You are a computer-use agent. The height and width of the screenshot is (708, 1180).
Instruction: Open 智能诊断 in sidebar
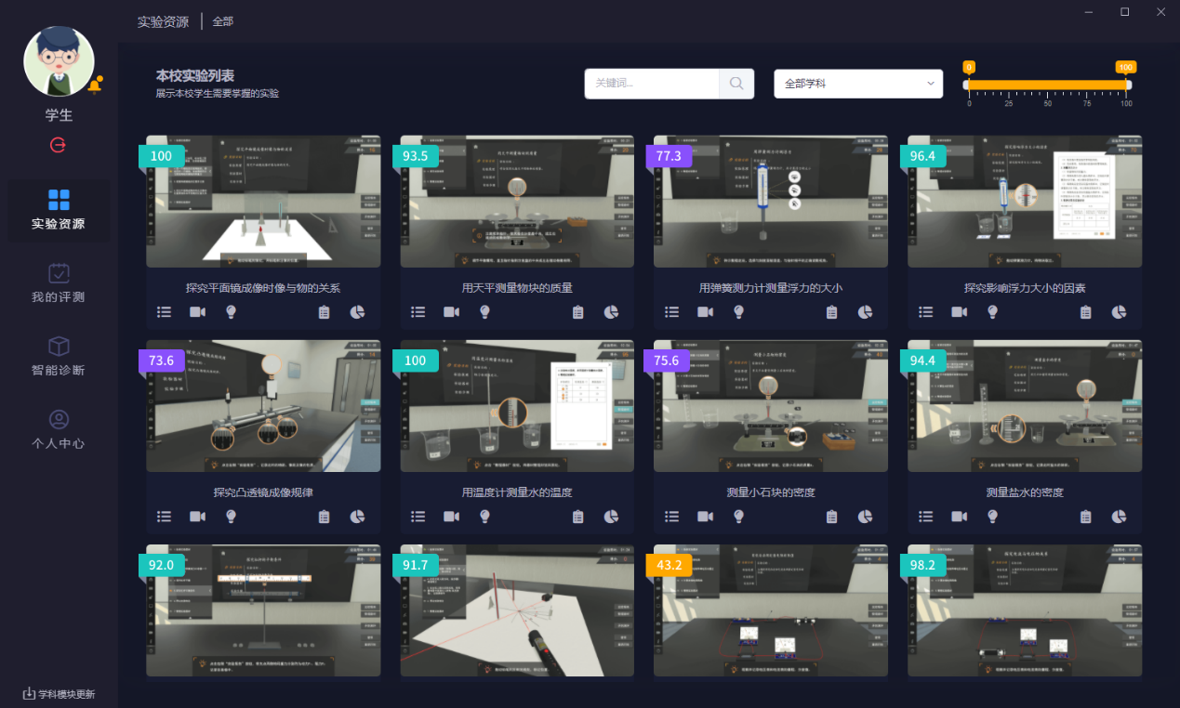(59, 356)
